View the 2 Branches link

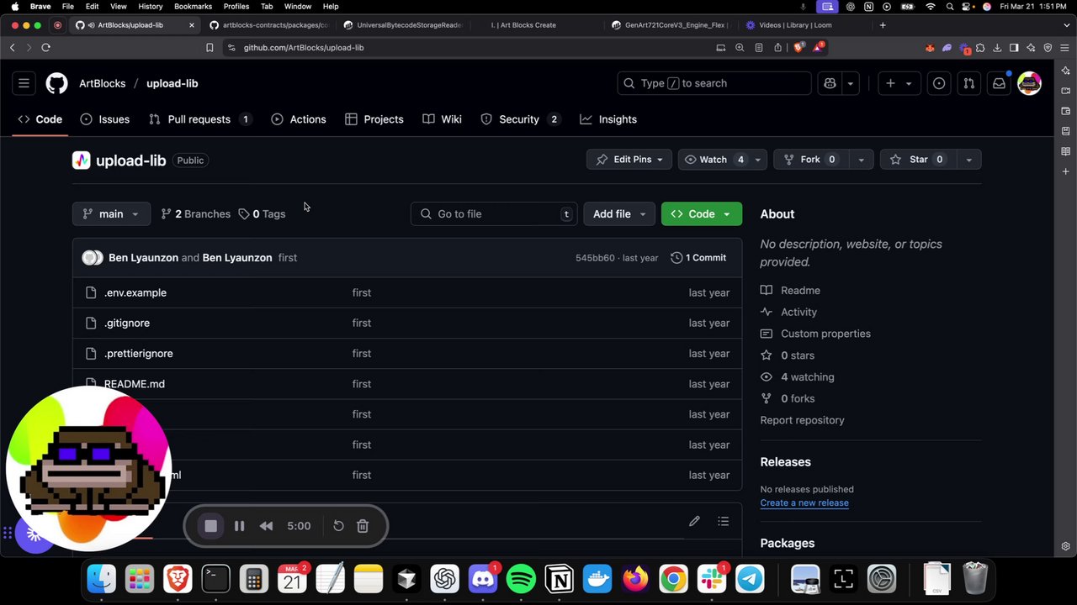click(195, 214)
